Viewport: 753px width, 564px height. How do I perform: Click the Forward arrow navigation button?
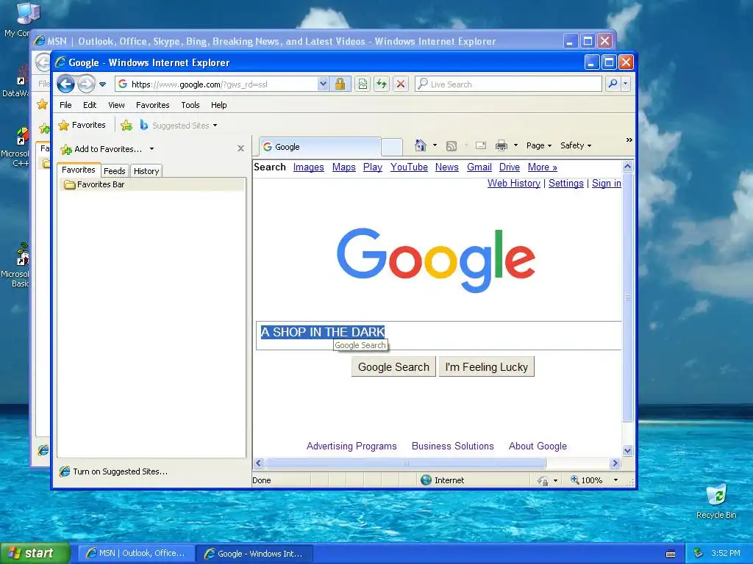87,84
